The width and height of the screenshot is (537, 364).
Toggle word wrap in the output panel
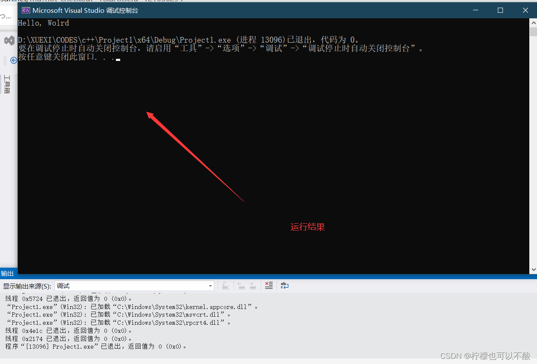285,286
